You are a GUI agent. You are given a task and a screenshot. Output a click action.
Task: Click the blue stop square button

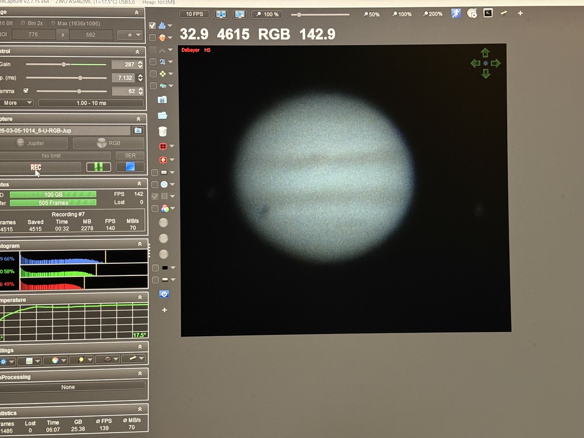click(130, 166)
